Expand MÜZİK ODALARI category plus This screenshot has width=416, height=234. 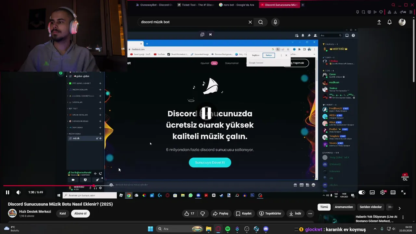[x=100, y=90]
